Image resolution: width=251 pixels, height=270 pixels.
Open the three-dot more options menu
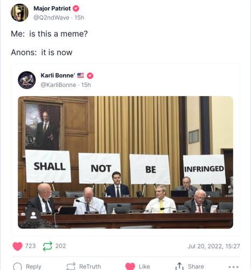tap(233, 267)
